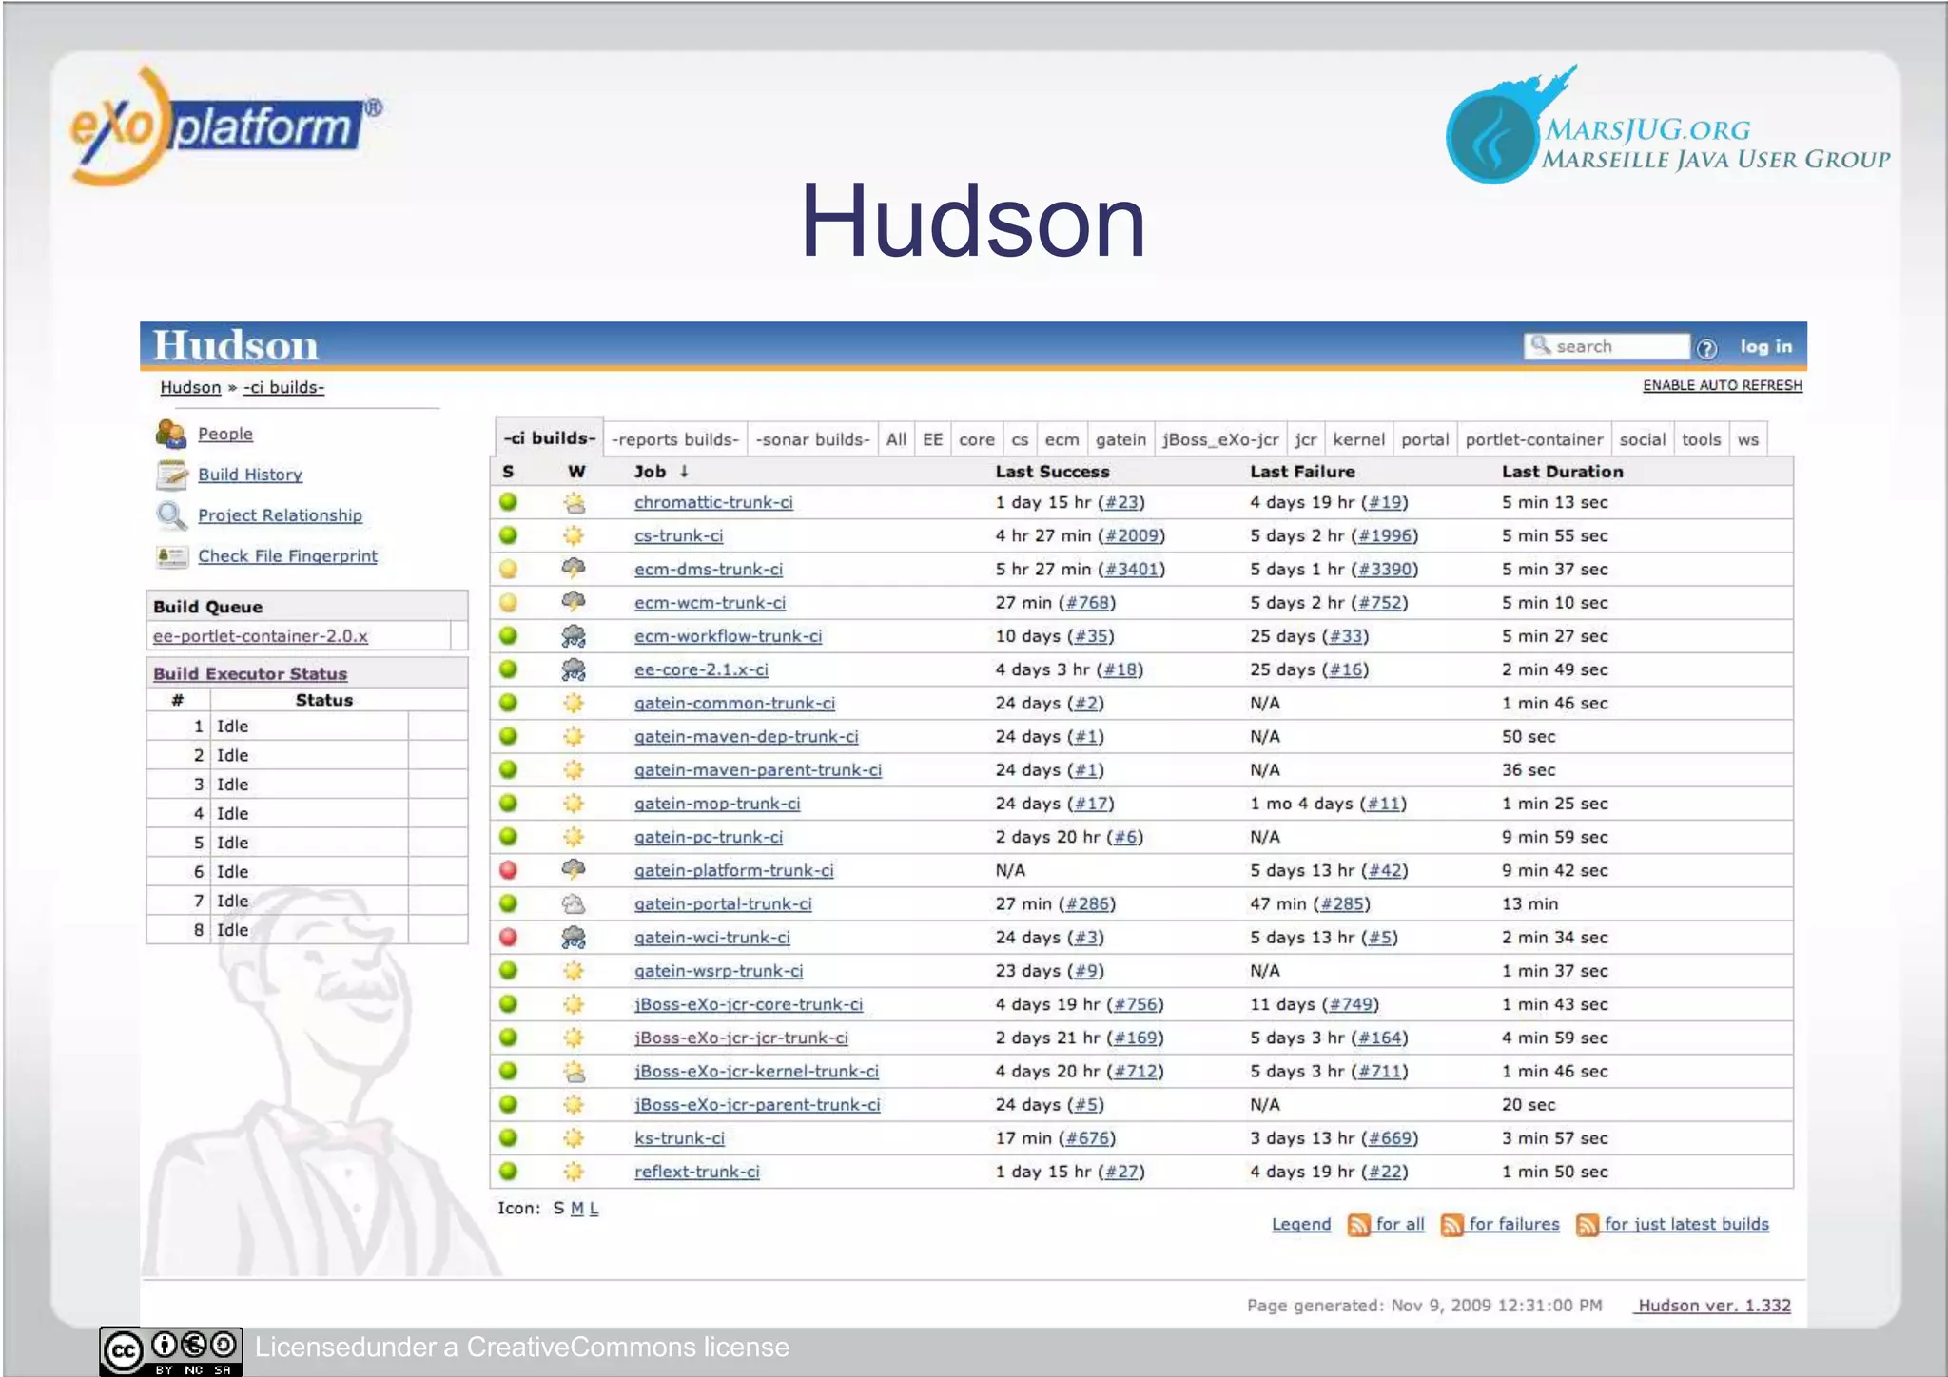
Task: Click the Build History notepad icon
Action: (x=171, y=474)
